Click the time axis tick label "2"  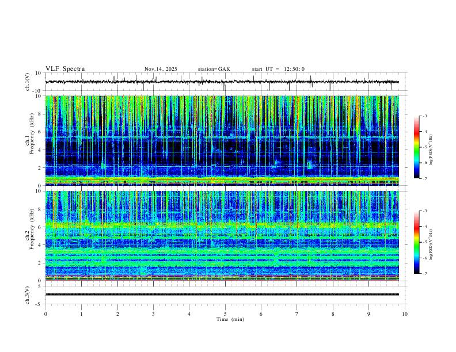coord(117,314)
